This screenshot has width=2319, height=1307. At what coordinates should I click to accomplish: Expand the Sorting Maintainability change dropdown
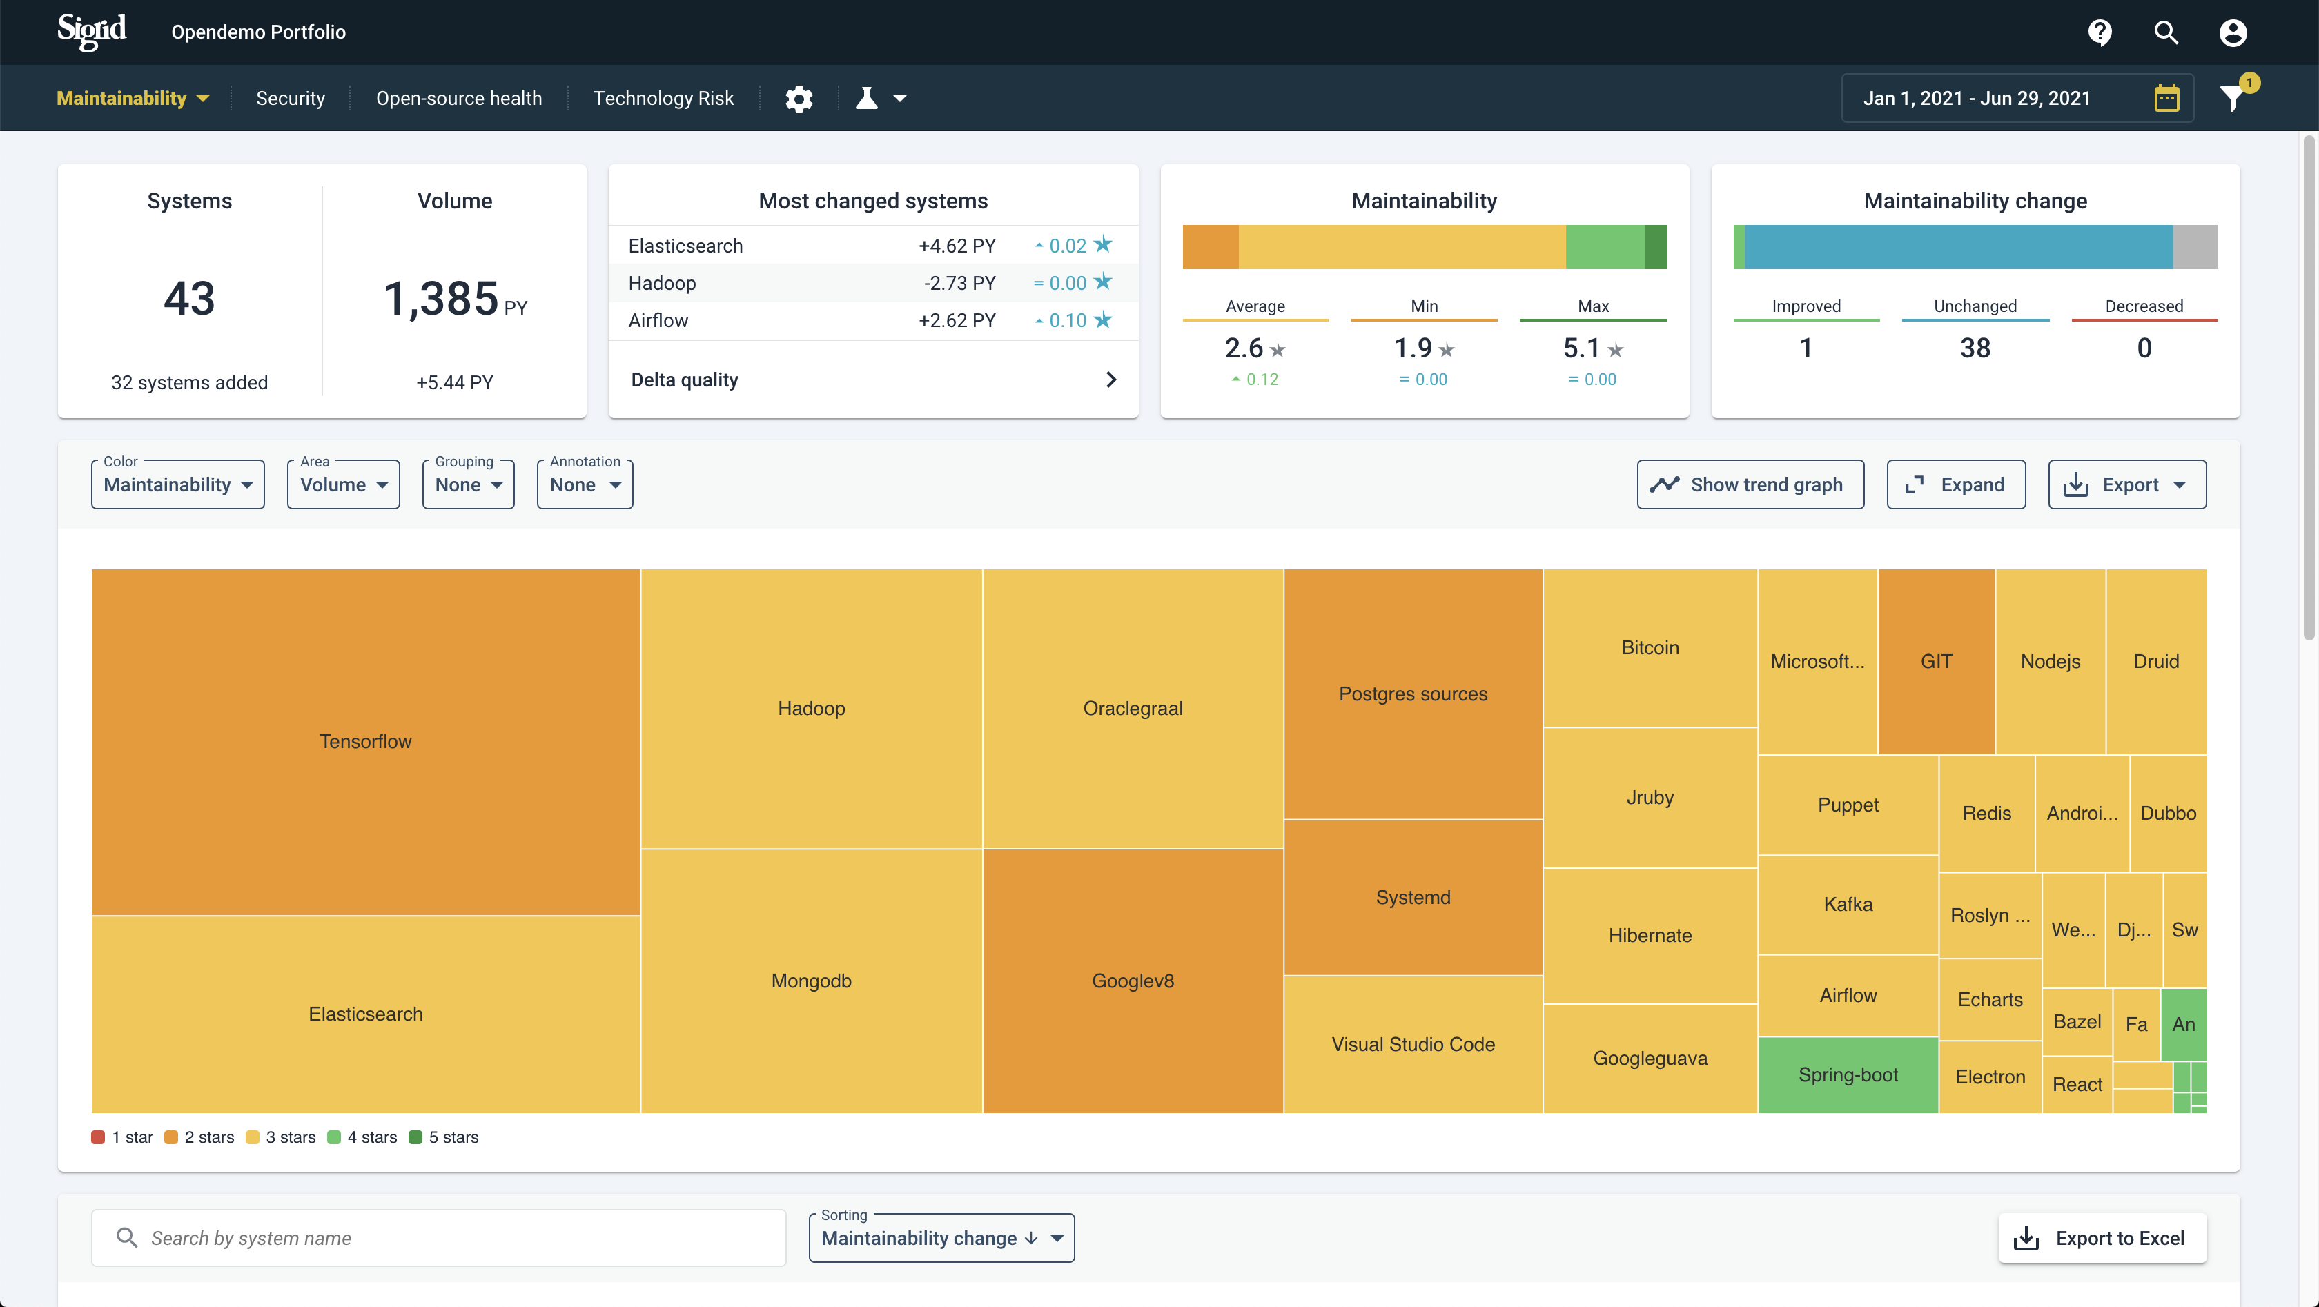point(941,1238)
